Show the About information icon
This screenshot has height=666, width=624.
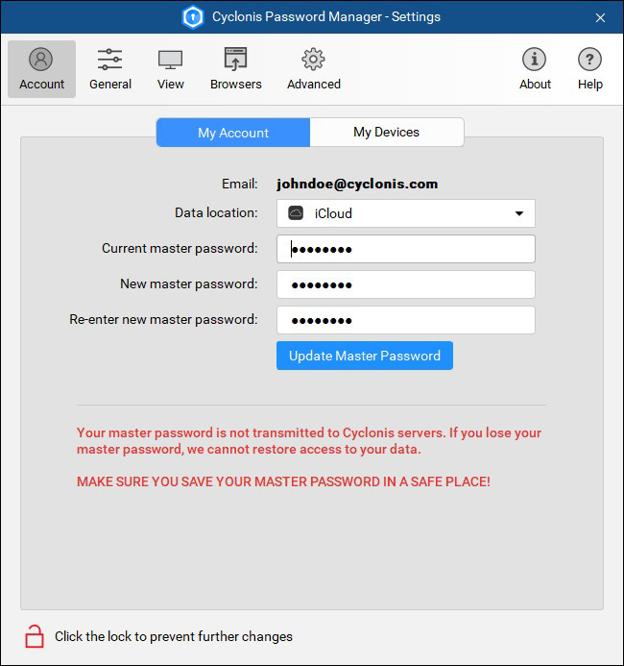click(535, 69)
